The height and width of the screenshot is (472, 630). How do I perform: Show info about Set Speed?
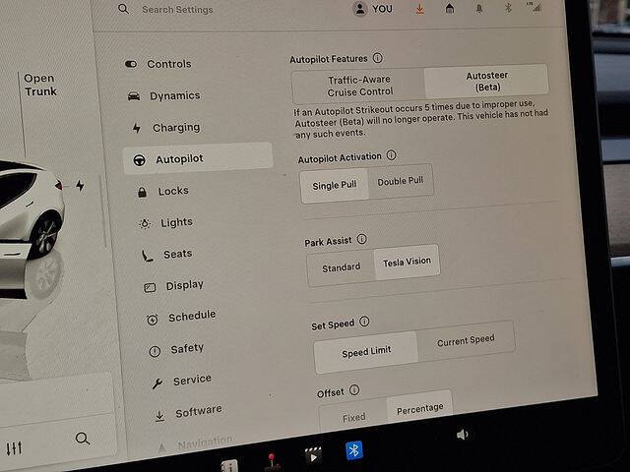click(x=365, y=322)
